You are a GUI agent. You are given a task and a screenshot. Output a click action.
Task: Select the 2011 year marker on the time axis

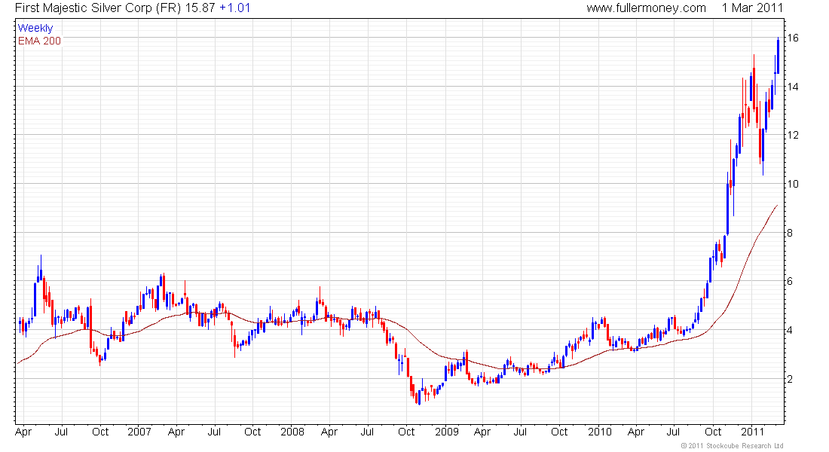(752, 432)
